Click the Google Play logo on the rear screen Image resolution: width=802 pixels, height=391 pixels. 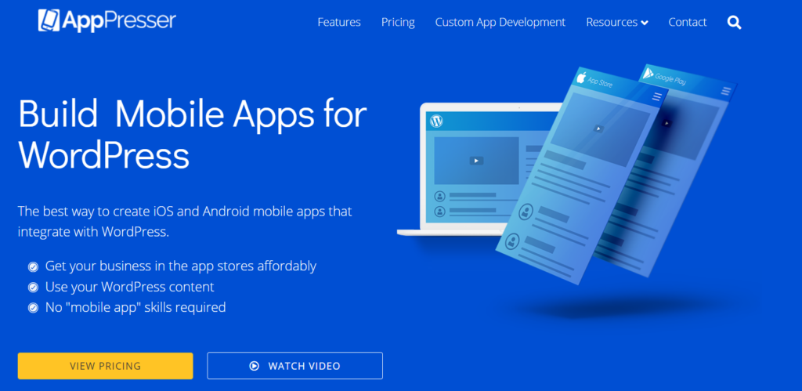(x=648, y=74)
